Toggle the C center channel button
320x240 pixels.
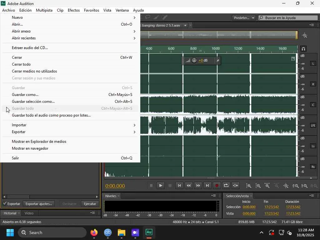click(x=313, y=105)
